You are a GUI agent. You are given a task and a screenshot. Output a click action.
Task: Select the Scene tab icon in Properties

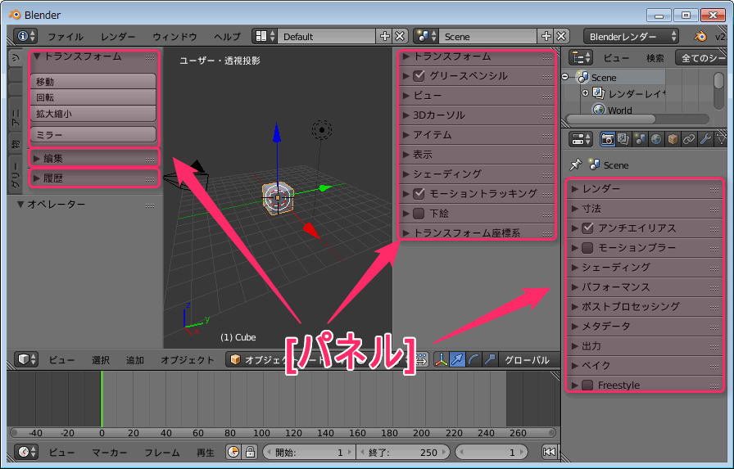[x=640, y=139]
